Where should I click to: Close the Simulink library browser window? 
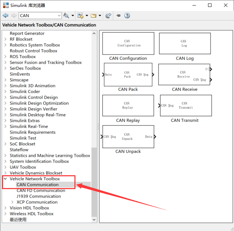pyautogui.click(x=226, y=5)
